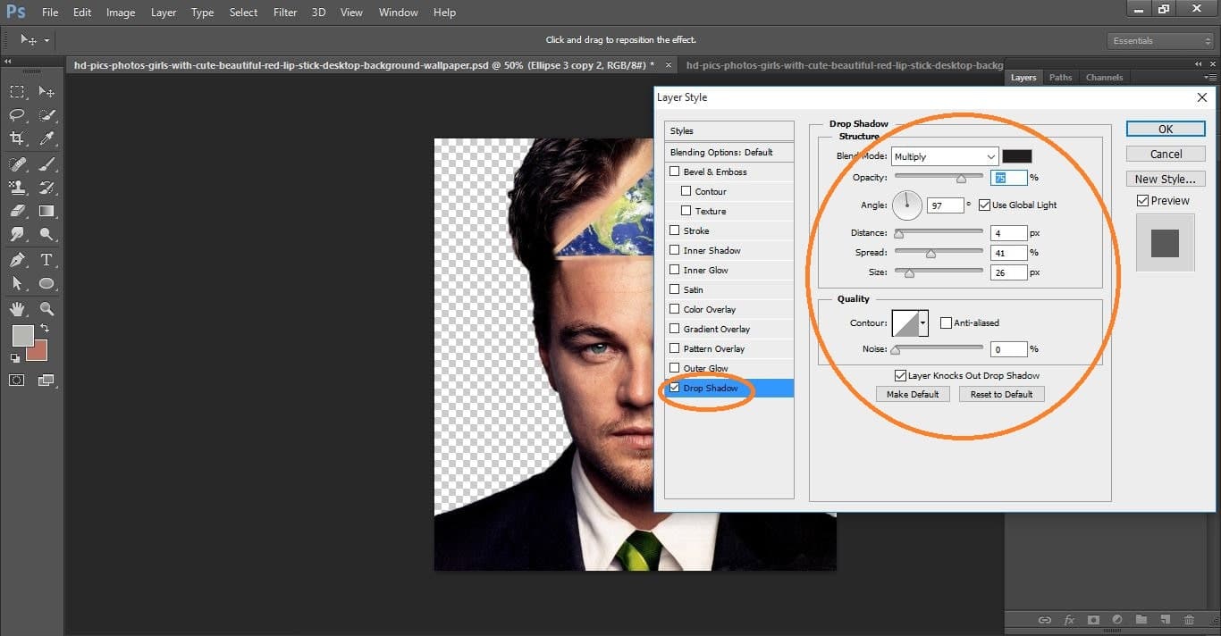Open the Essentials workspace switcher
Viewport: 1221px width, 636px height.
coord(1159,40)
